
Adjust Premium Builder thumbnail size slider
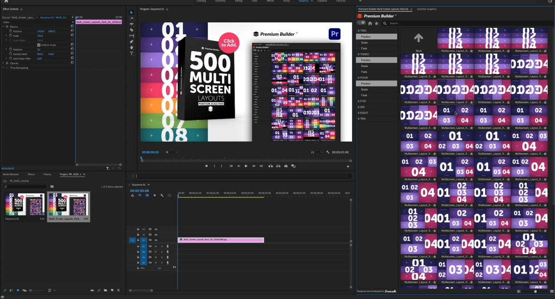point(535,291)
